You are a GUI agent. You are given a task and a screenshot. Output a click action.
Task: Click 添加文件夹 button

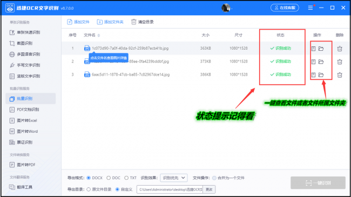pyautogui.click(x=110, y=22)
